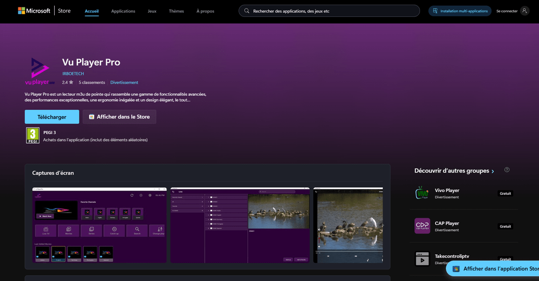This screenshot has width=539, height=281.
Task: Click the user profile avatar icon
Action: tap(525, 11)
